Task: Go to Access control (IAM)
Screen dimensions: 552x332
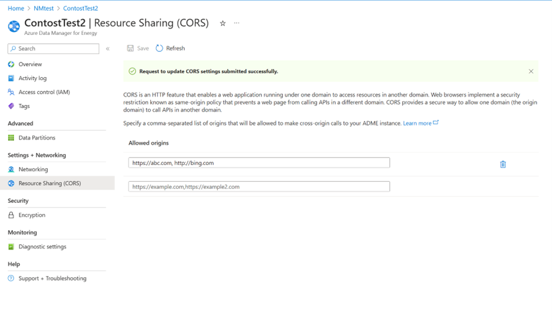Action: (x=44, y=92)
